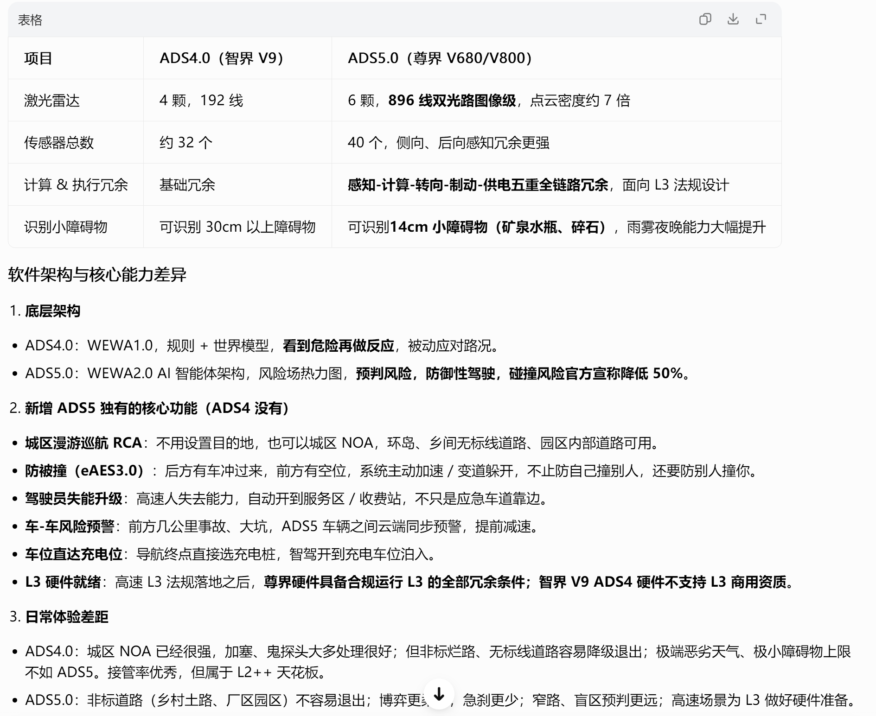Click the bold text '智界 V9 ADS4 硬件不支持 L3 商用资质'

coord(663,582)
